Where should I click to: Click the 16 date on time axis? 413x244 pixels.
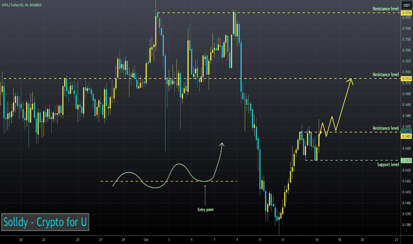click(x=316, y=240)
